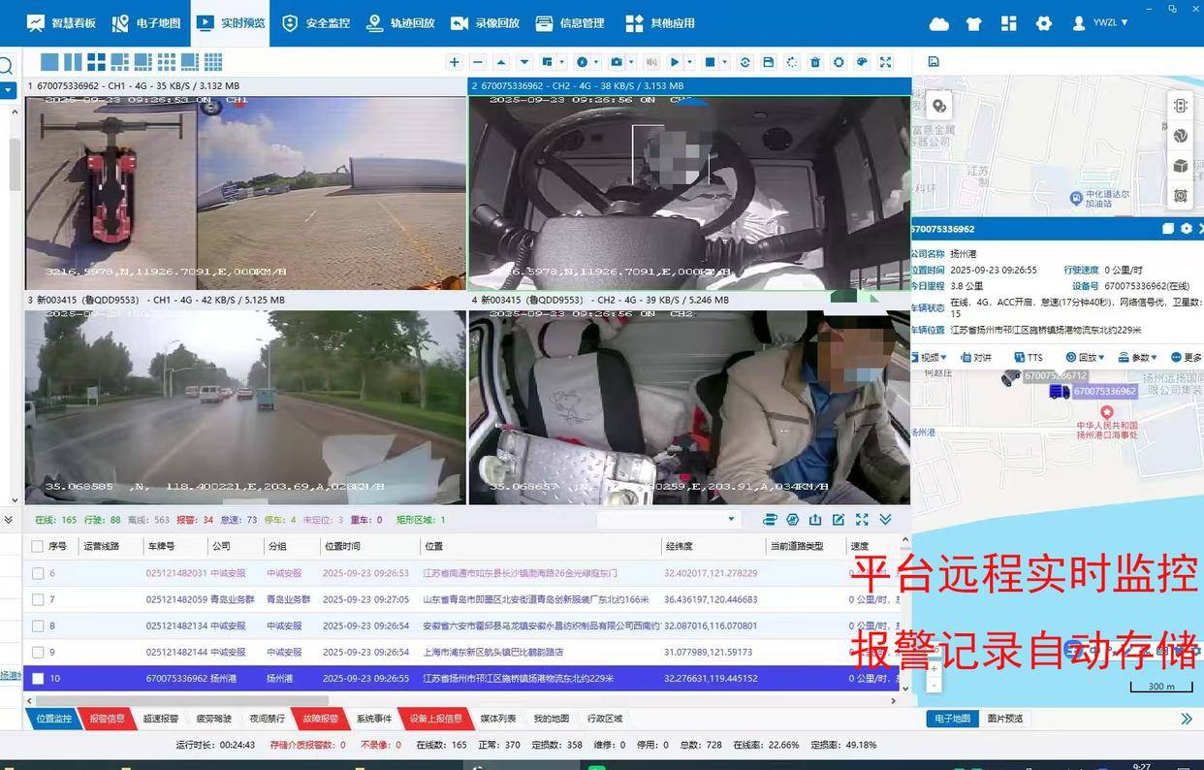Open the YWZL user account dropdown

(x=1100, y=23)
